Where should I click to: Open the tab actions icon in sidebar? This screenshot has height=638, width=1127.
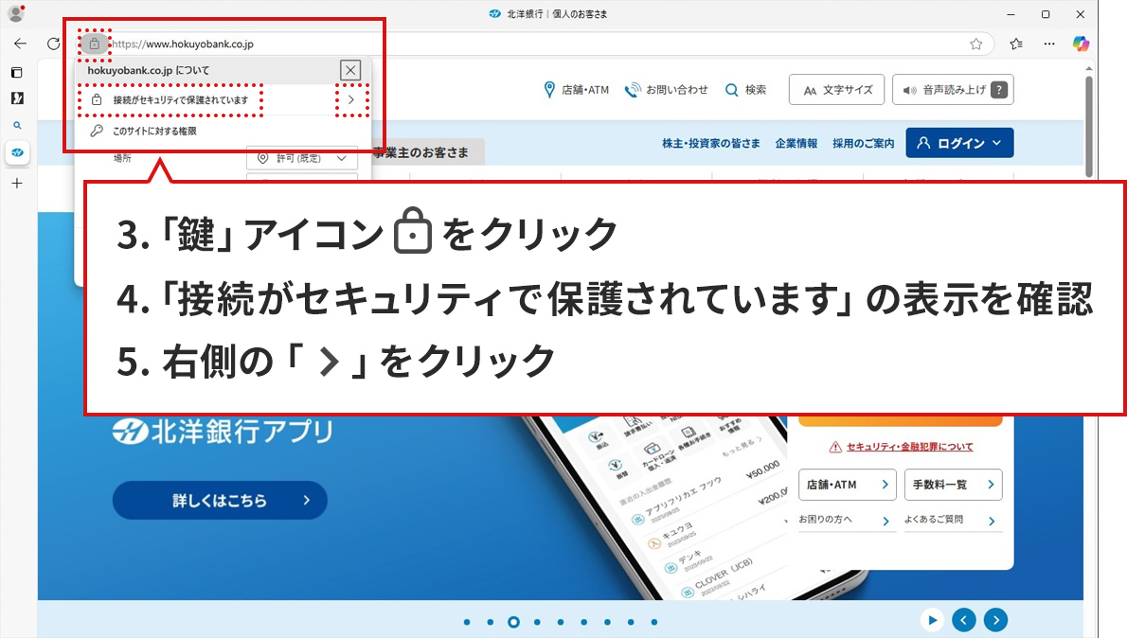(17, 73)
